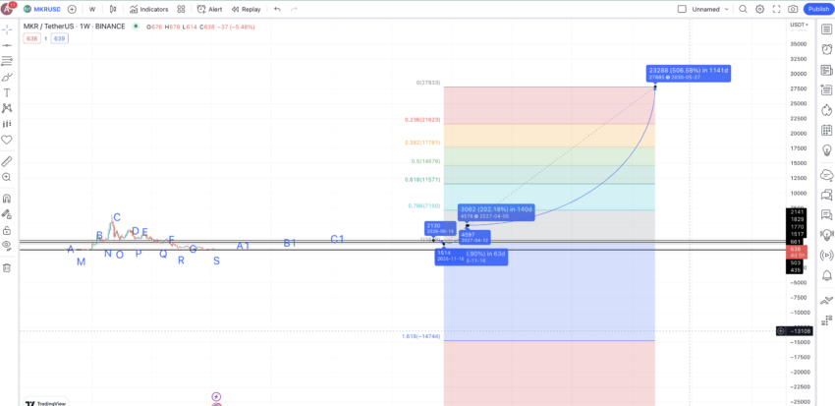Viewport: 835px width, 406px height.
Task: Open the Alerts panel clock icon
Action: click(826, 49)
